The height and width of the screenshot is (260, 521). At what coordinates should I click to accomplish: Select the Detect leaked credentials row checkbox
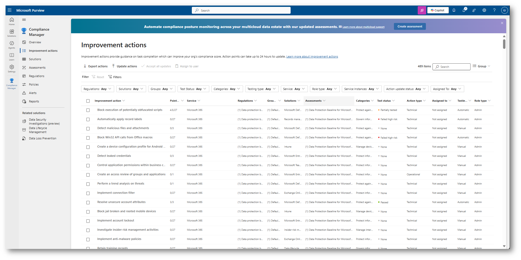pos(88,156)
